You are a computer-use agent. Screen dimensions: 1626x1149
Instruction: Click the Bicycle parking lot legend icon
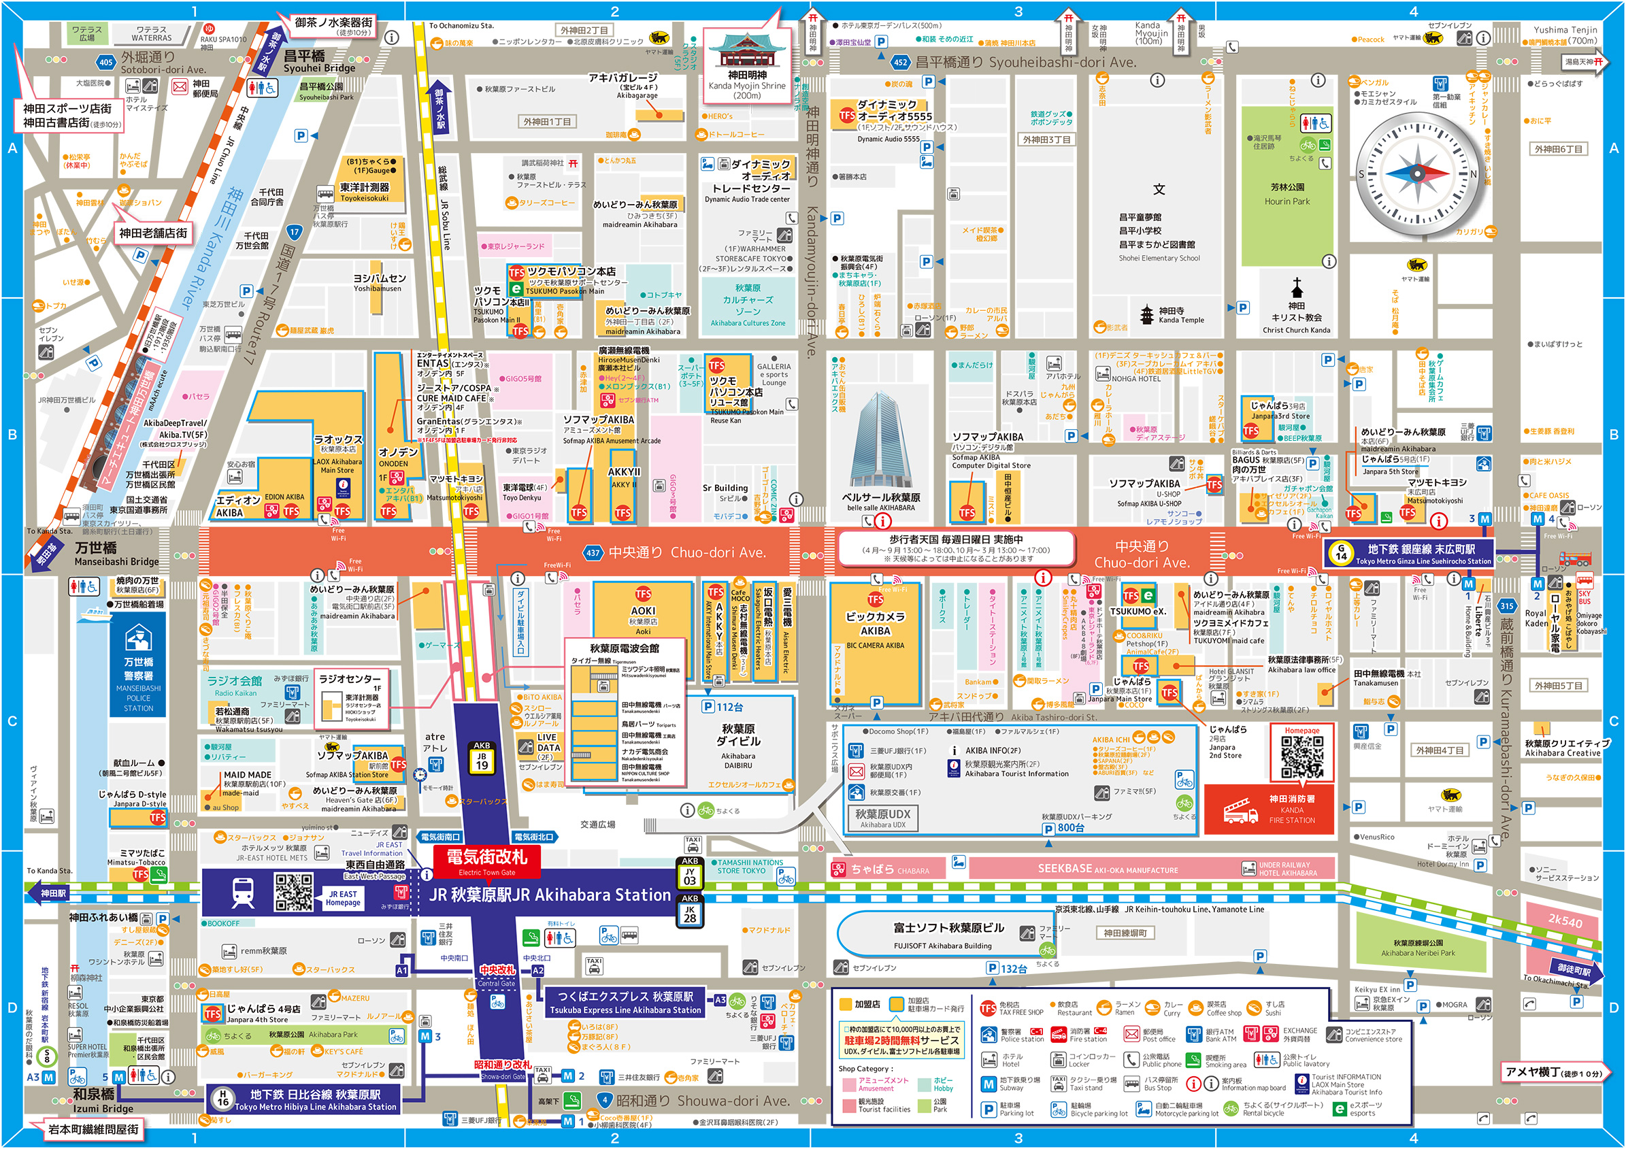(x=1059, y=1110)
